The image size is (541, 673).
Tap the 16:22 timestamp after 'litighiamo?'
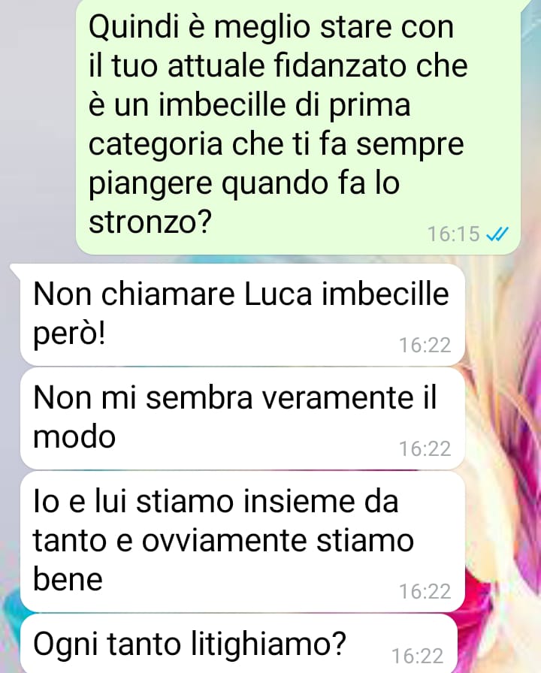coord(417,656)
